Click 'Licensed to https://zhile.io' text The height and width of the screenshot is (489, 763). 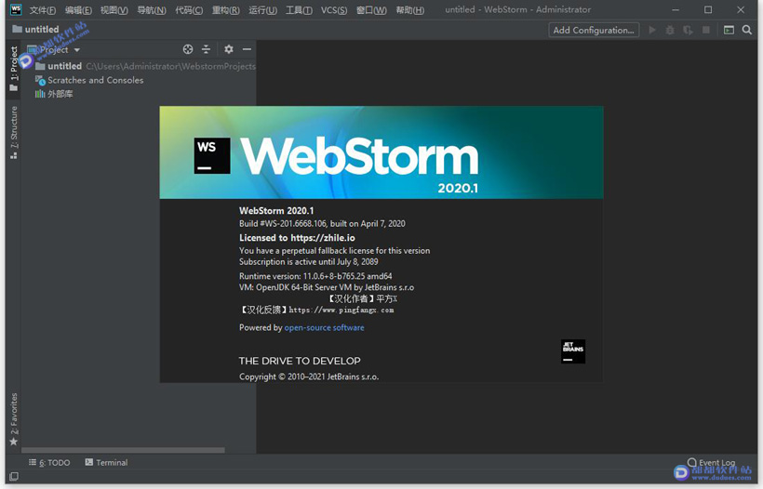[x=297, y=238]
